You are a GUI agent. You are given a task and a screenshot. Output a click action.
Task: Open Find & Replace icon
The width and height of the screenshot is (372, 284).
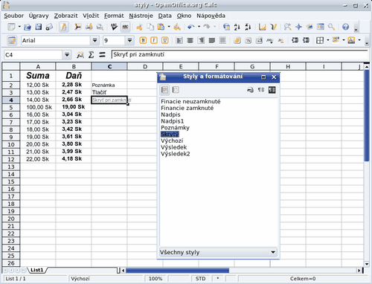point(288,27)
